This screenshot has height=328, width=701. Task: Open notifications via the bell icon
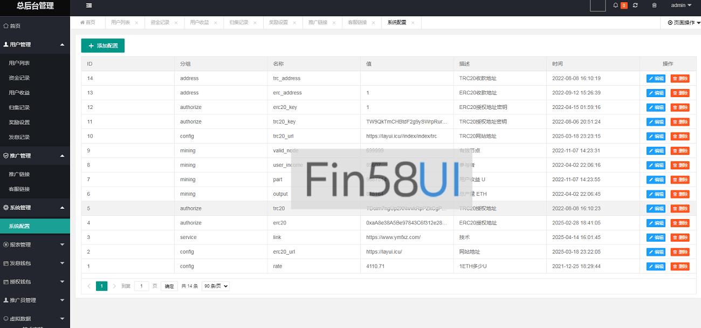tap(616, 5)
